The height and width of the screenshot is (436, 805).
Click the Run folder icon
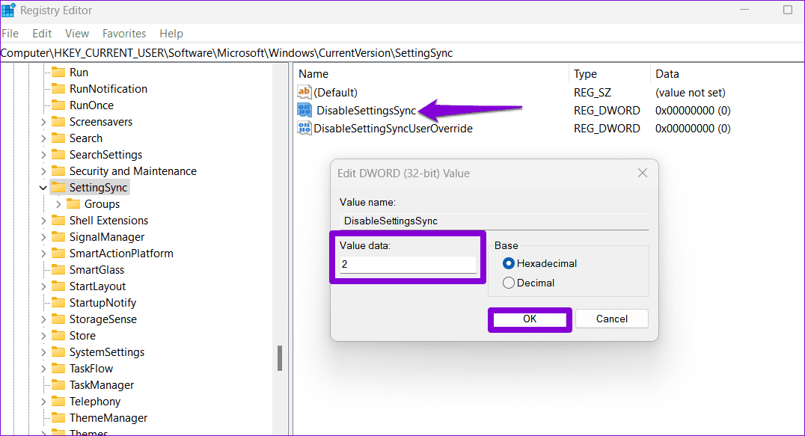(x=58, y=73)
